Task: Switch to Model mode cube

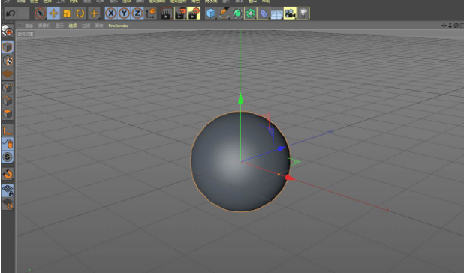Action: 7,47
